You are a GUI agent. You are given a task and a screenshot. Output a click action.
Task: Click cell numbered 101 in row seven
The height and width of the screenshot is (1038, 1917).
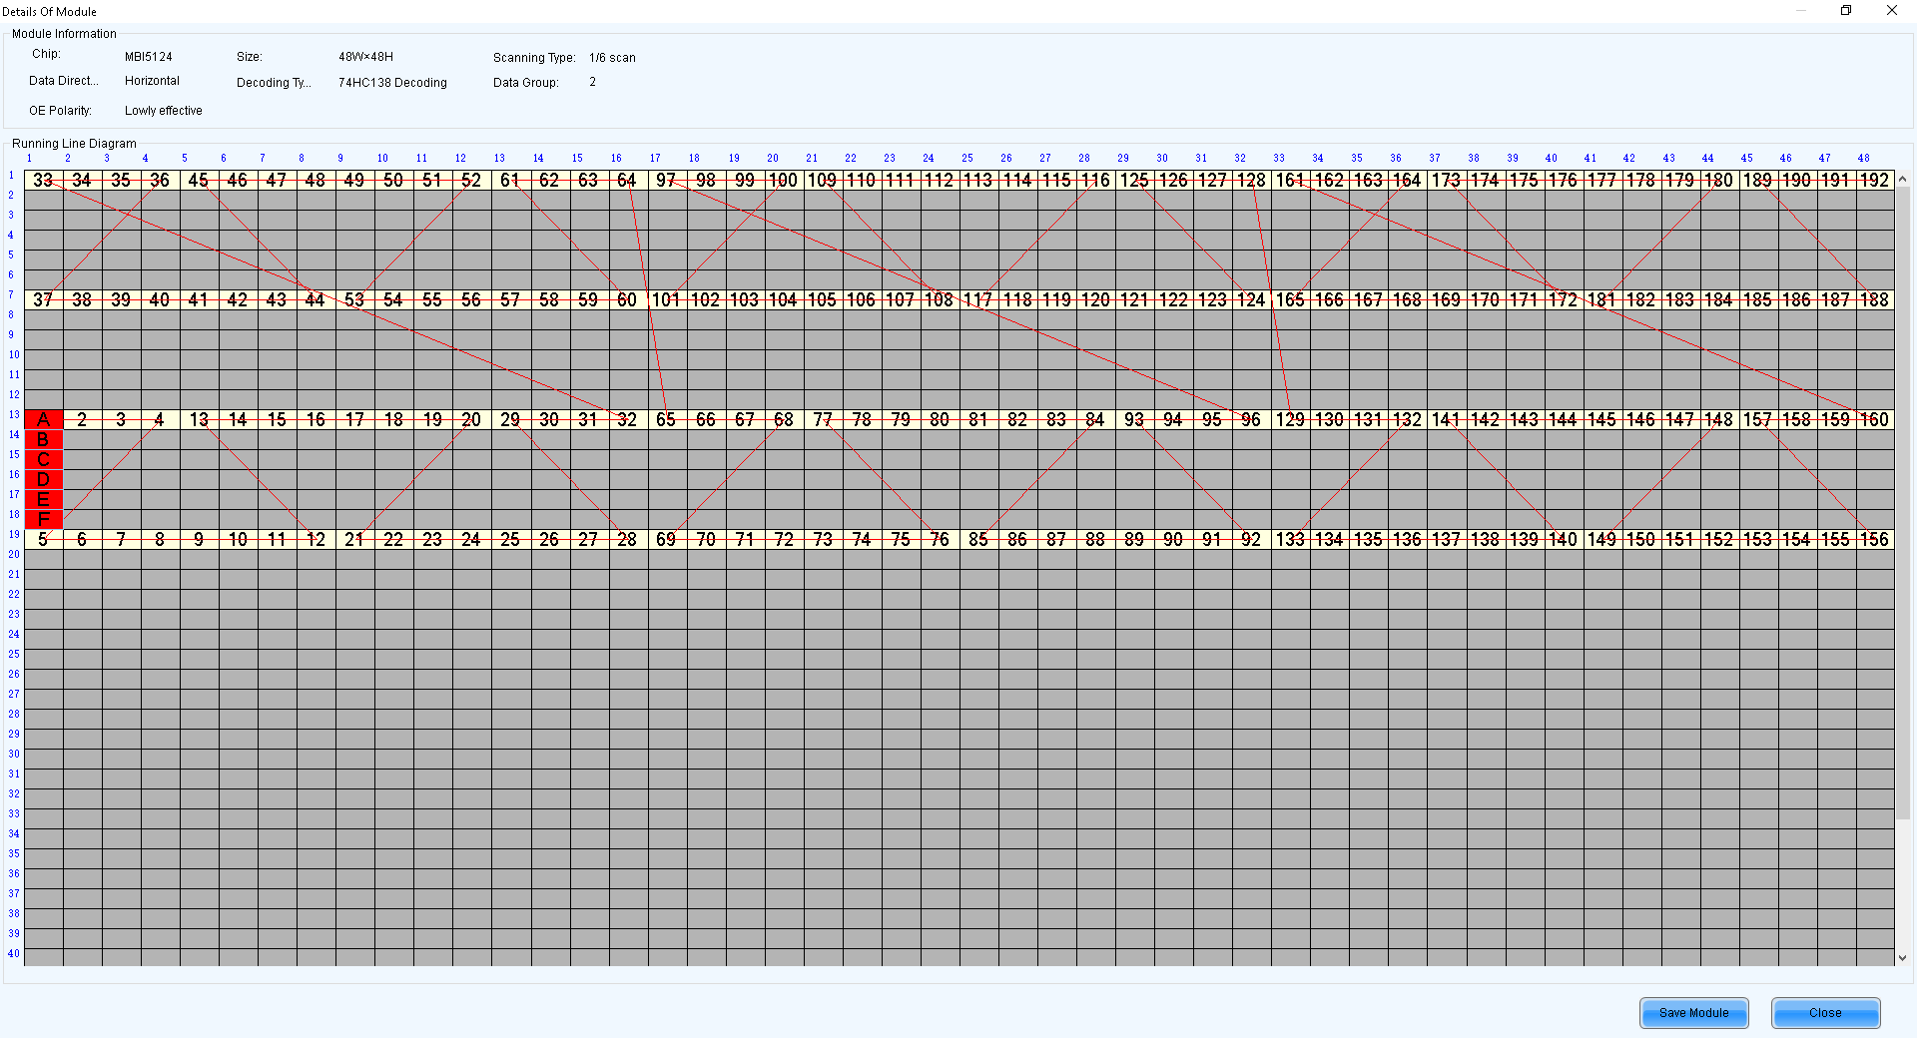[667, 299]
